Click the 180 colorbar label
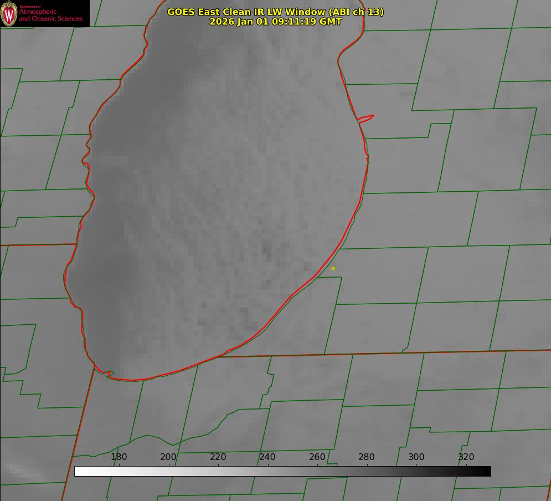The height and width of the screenshot is (501, 551). click(119, 457)
